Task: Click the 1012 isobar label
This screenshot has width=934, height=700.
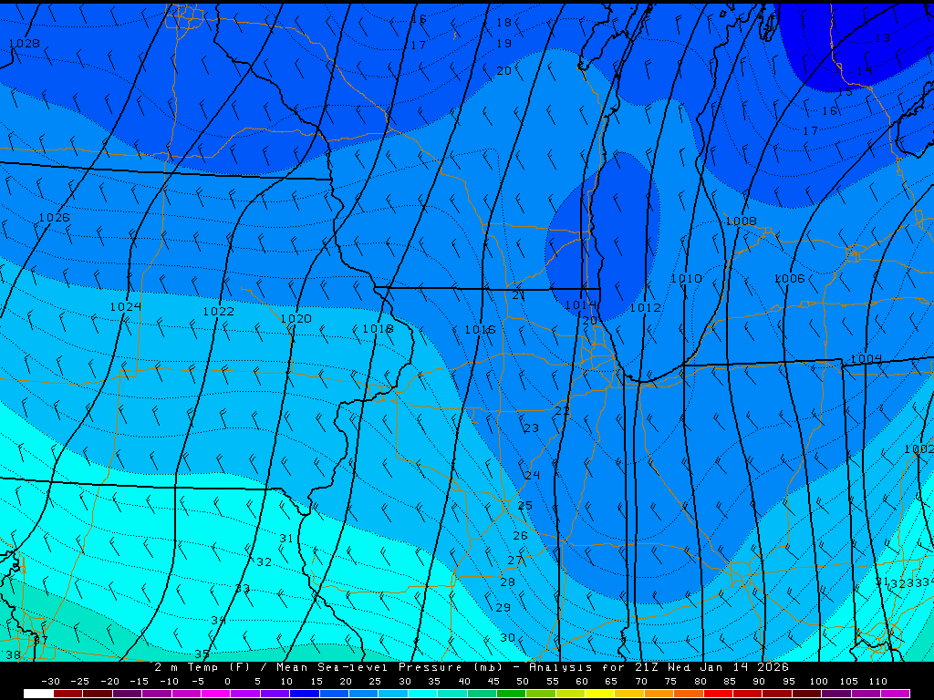Action: 645,307
